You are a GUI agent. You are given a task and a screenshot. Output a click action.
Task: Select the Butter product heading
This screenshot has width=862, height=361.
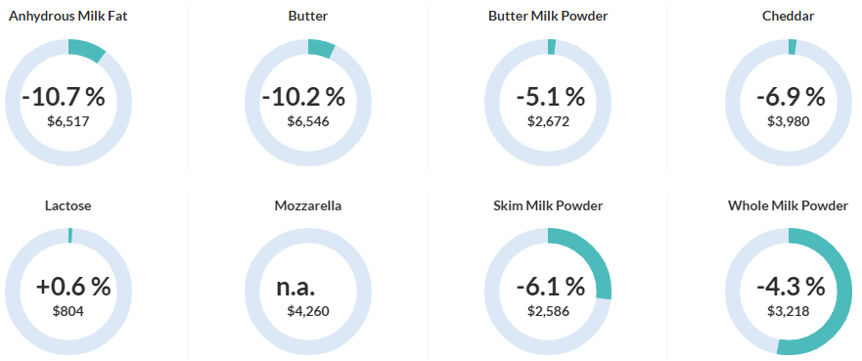tap(308, 16)
